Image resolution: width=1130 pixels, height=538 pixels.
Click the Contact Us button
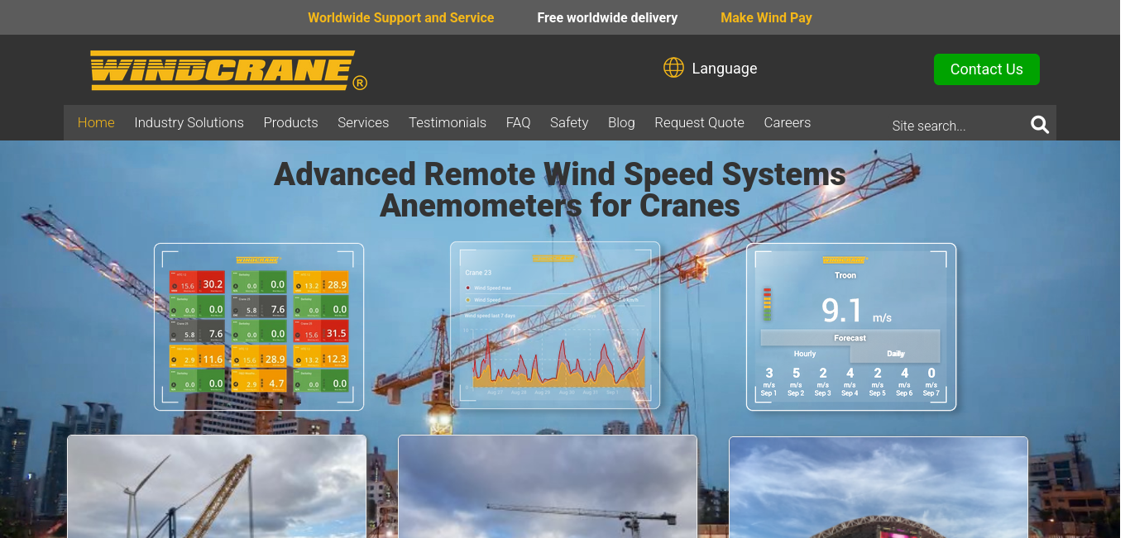(986, 69)
